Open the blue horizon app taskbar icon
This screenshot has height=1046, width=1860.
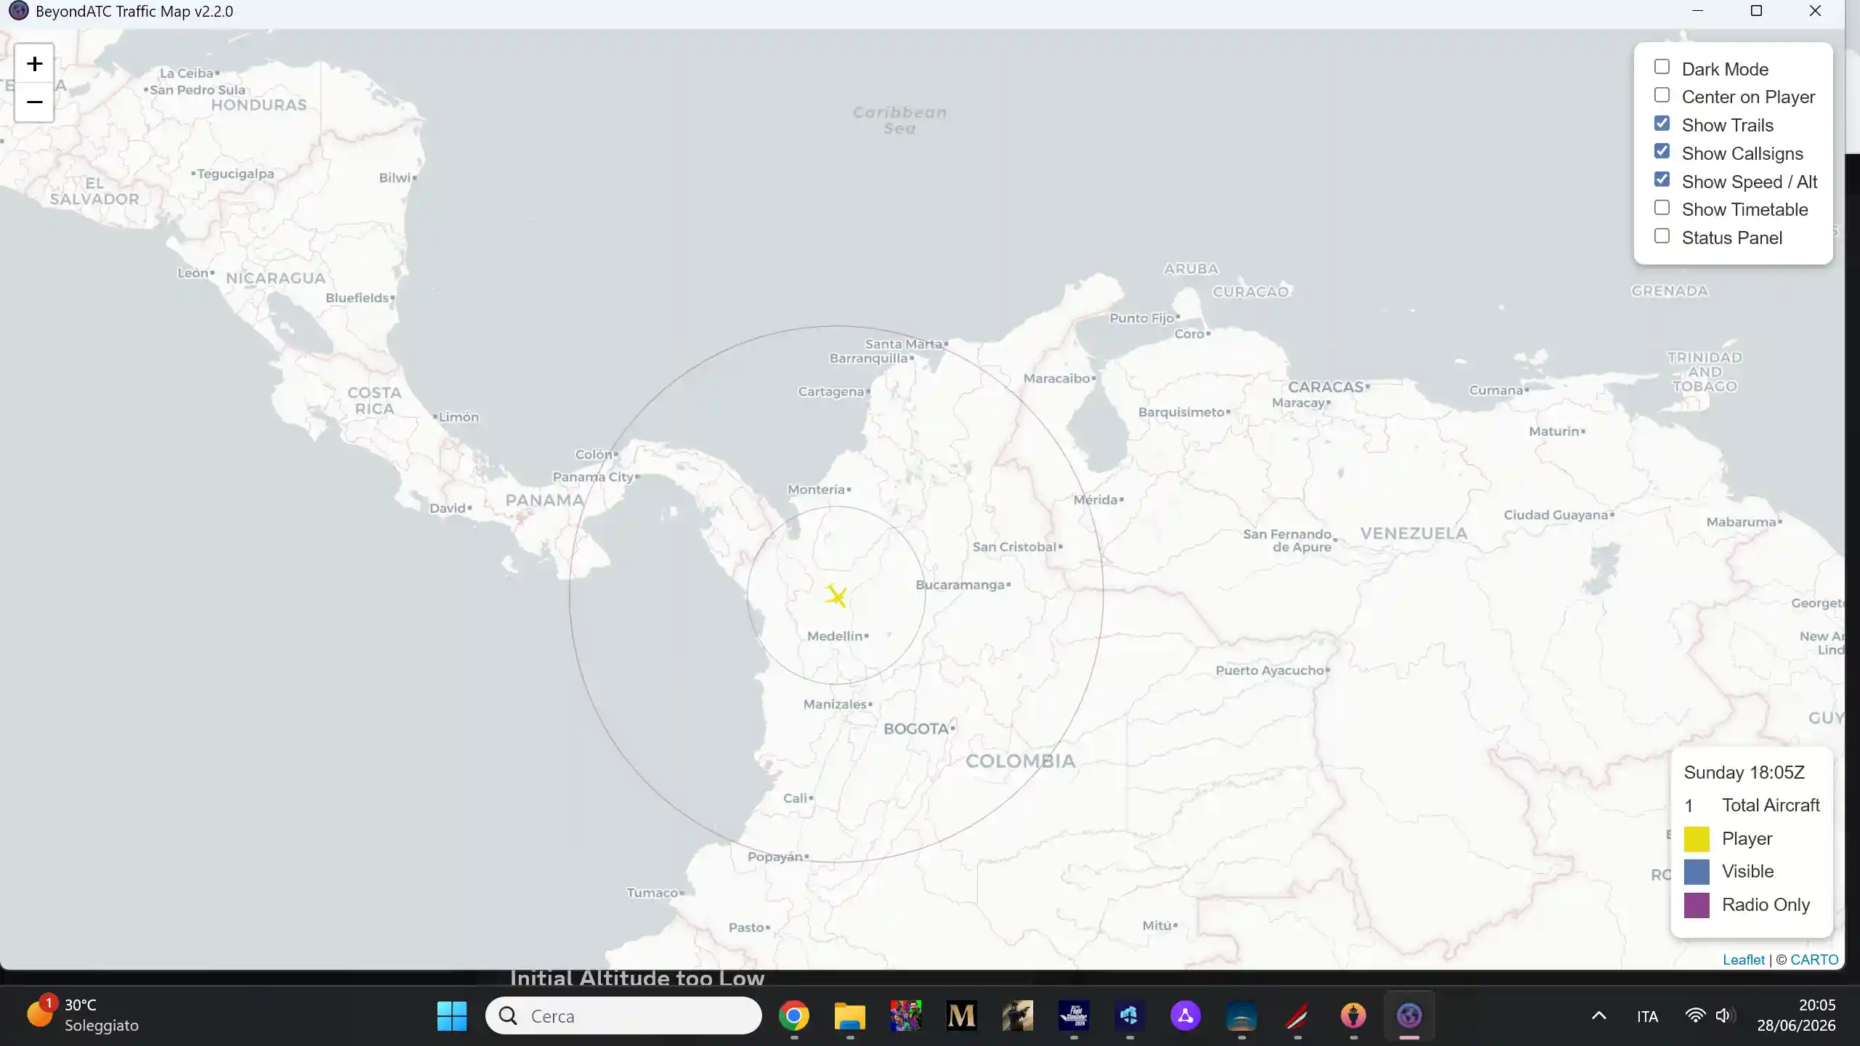coord(1241,1015)
